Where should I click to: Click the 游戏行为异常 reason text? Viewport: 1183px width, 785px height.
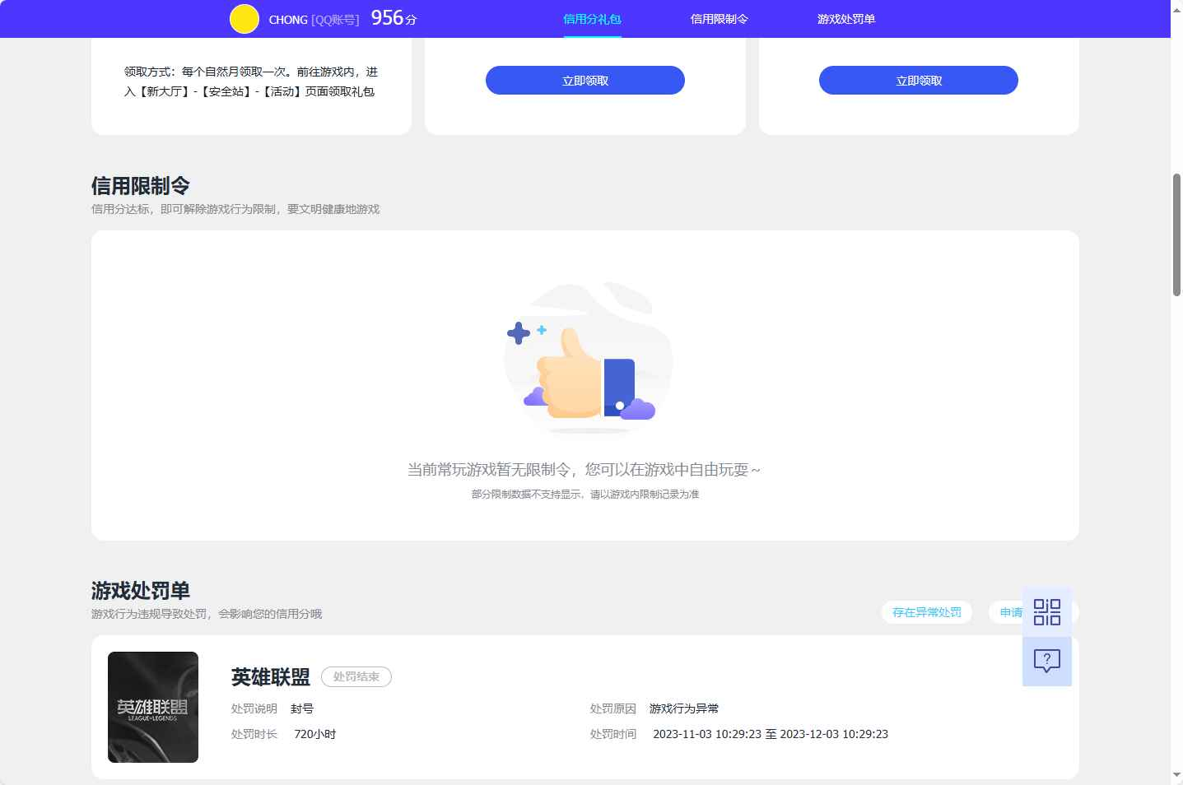coord(684,708)
